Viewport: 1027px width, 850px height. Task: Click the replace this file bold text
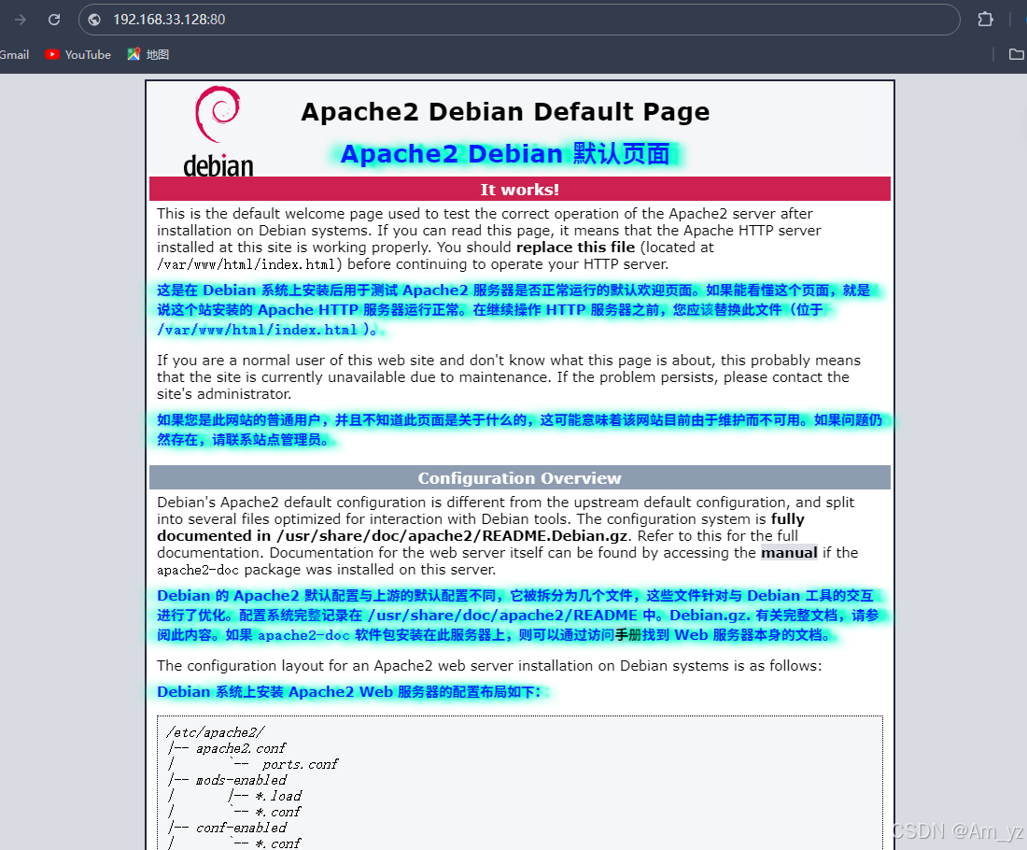click(575, 248)
